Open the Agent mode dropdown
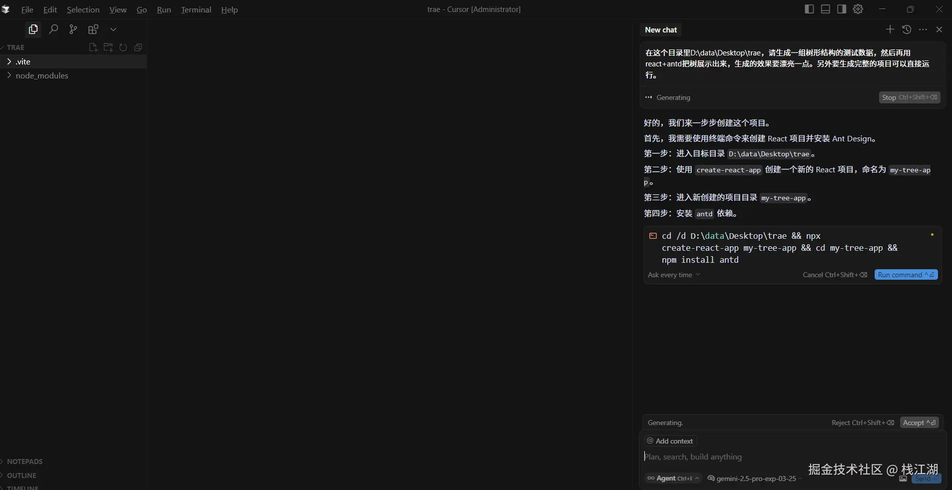This screenshot has height=490, width=952. [673, 478]
